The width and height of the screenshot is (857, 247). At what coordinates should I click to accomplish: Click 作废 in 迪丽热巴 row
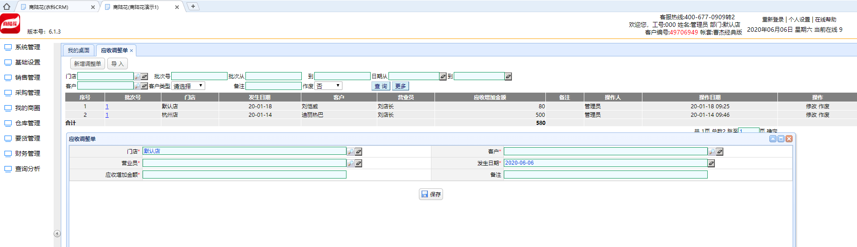coord(824,115)
